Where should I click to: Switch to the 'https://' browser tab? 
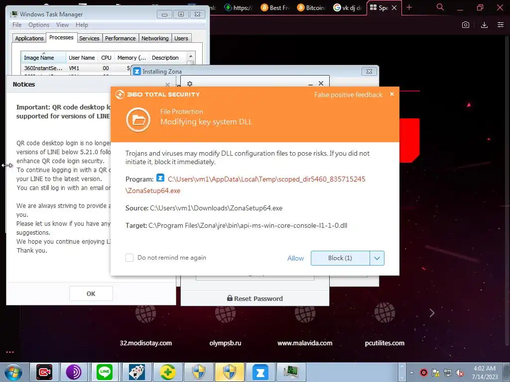(x=239, y=7)
